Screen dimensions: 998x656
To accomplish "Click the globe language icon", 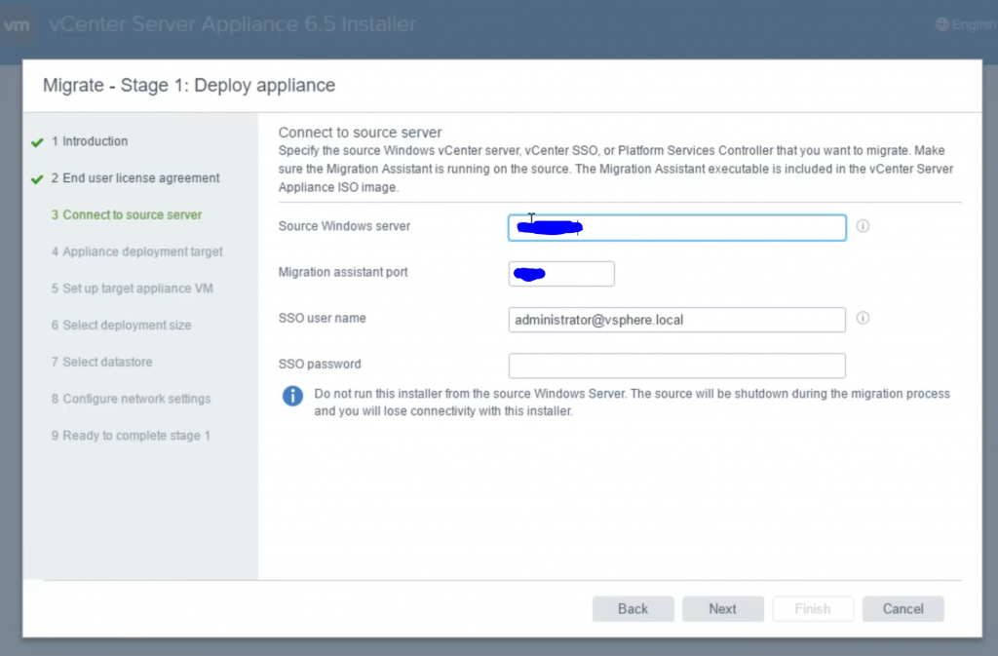I will point(941,24).
